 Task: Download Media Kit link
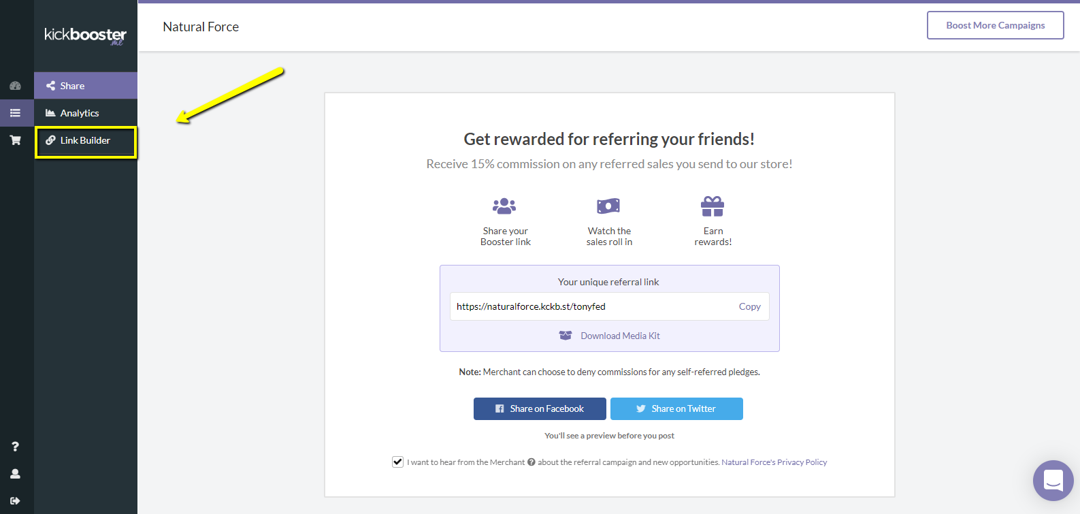pos(620,336)
